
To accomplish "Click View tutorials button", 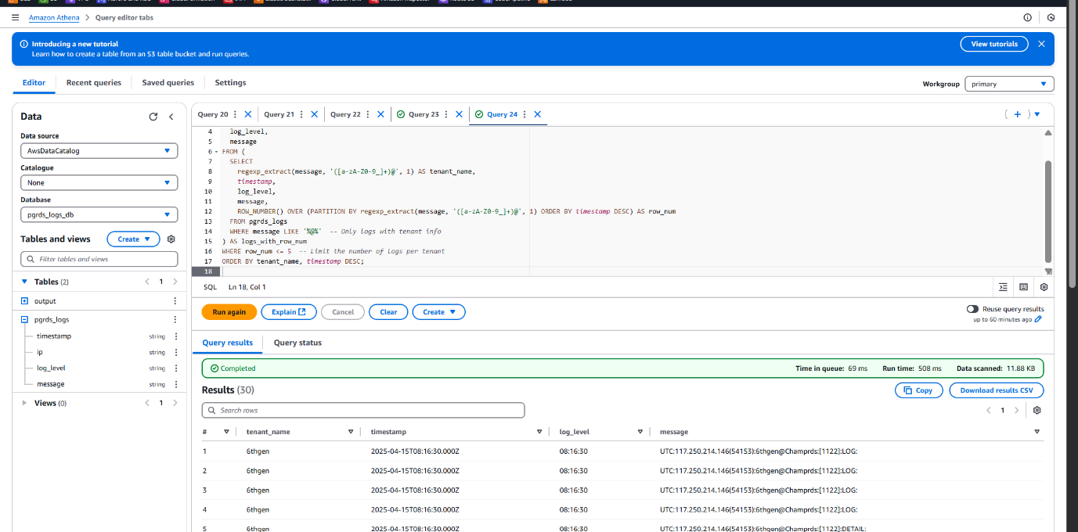I will point(994,44).
